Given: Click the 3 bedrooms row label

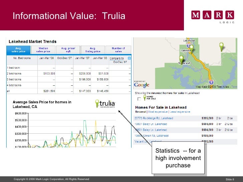Looking at the screenshot, I should (14, 79).
